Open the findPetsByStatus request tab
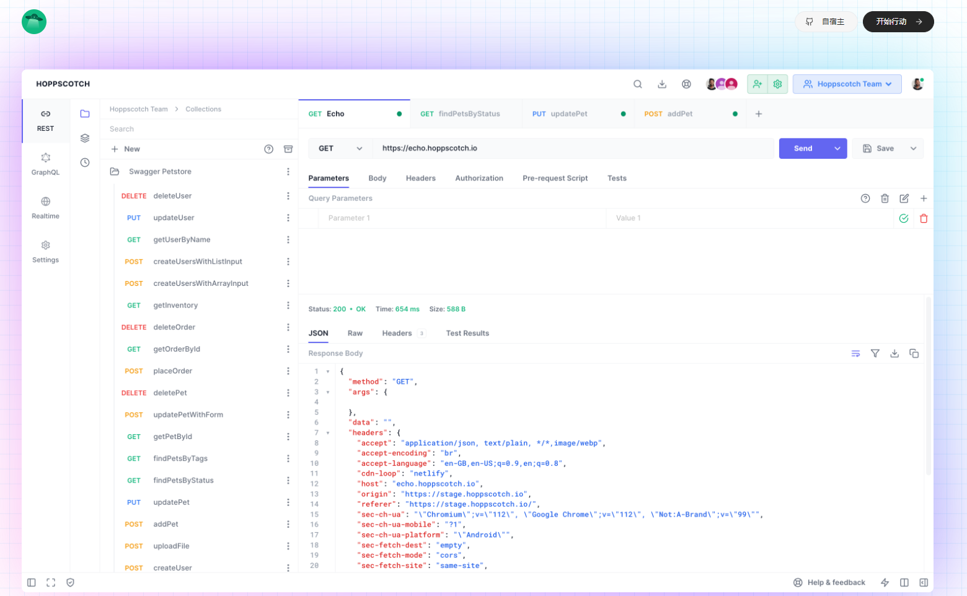Image resolution: width=967 pixels, height=596 pixels. pos(460,114)
